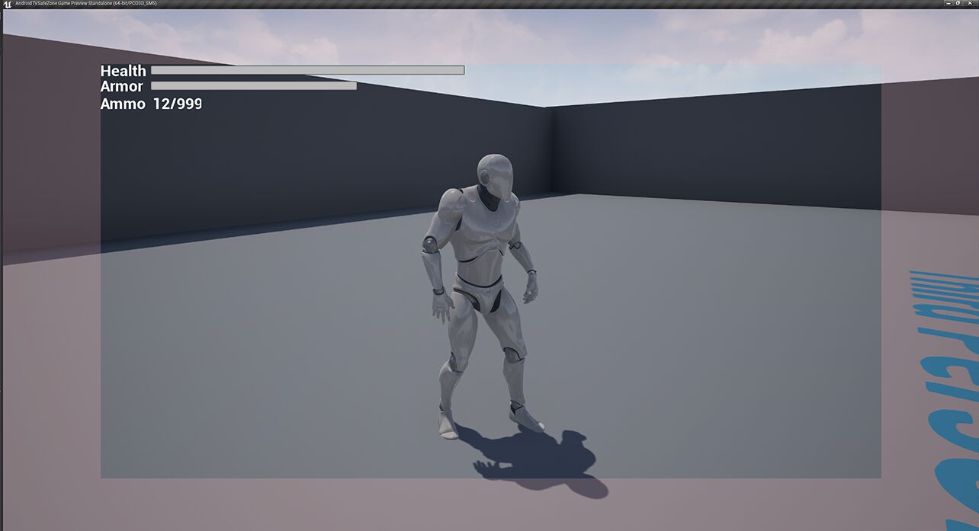Click the Unreal Engine logo in title bar
The width and height of the screenshot is (979, 531).
coord(8,4)
